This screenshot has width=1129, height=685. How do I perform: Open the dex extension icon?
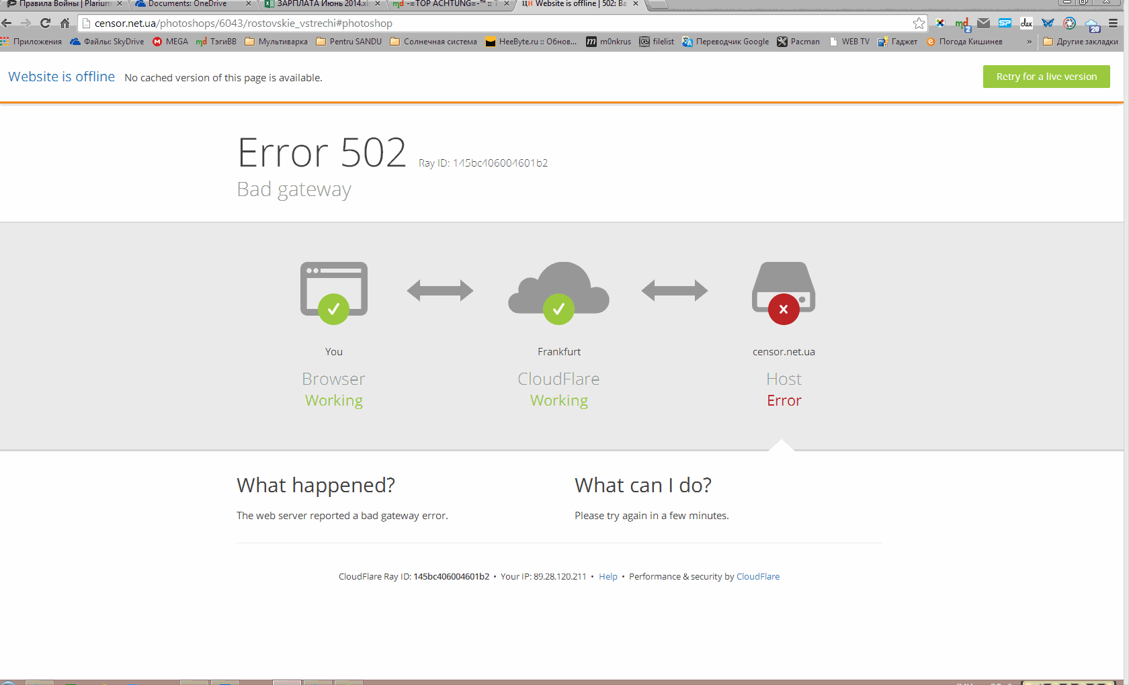(1026, 23)
